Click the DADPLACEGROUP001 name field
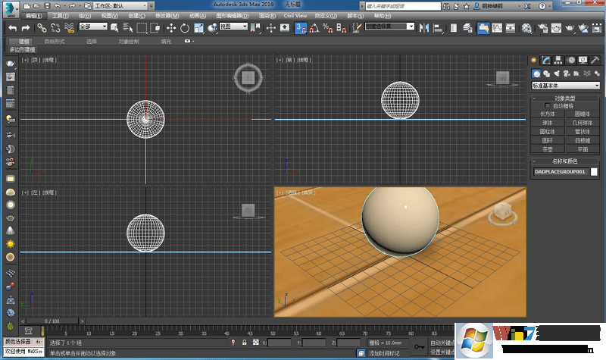This screenshot has height=360, width=606. click(560, 172)
